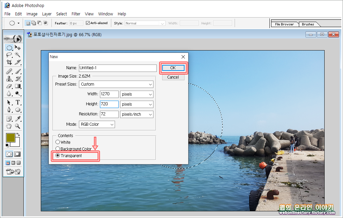The height and width of the screenshot is (218, 343).
Task: Toggle the Anti-aliased checkbox
Action: point(88,23)
